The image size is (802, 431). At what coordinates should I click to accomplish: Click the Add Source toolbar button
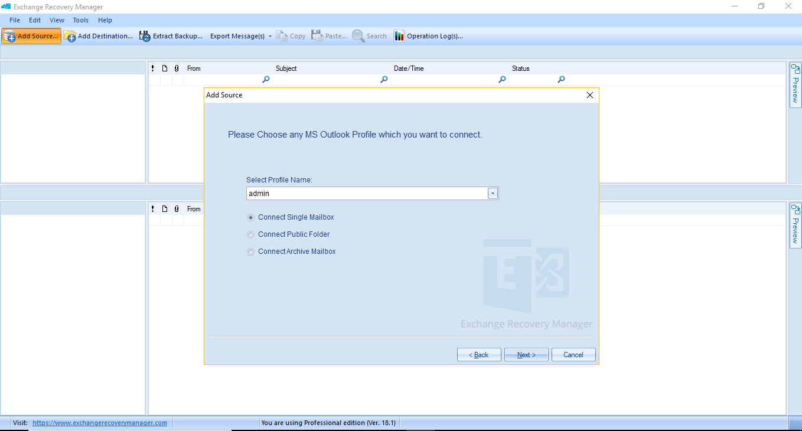tap(31, 36)
